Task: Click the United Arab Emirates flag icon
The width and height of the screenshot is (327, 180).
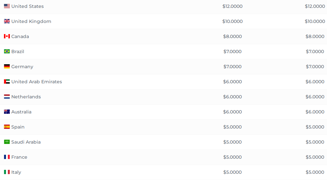Action: [7, 82]
